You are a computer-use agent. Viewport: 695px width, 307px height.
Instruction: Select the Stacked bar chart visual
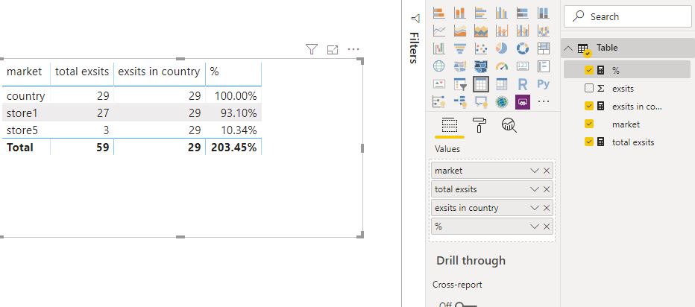tap(438, 13)
